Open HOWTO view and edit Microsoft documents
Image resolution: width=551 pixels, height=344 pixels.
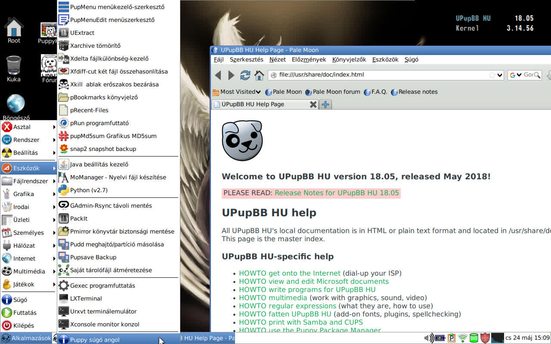314,281
